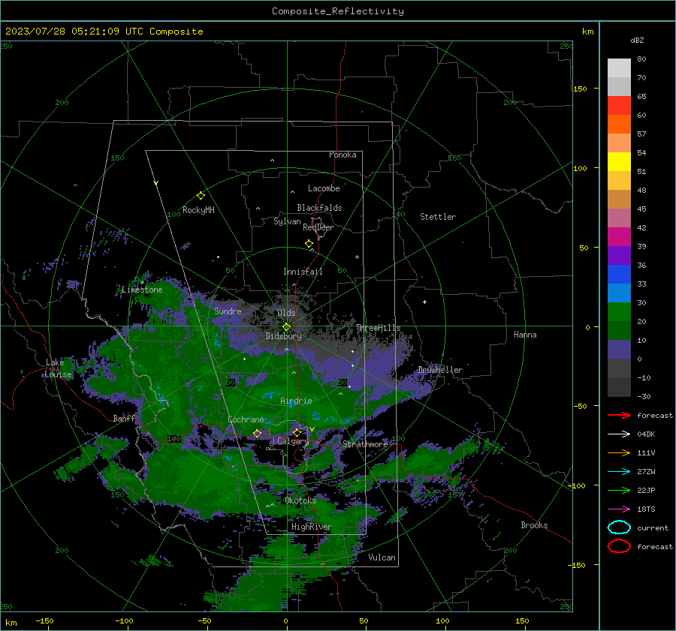Click the Brooks label
676x631 pixels.
coord(534,525)
